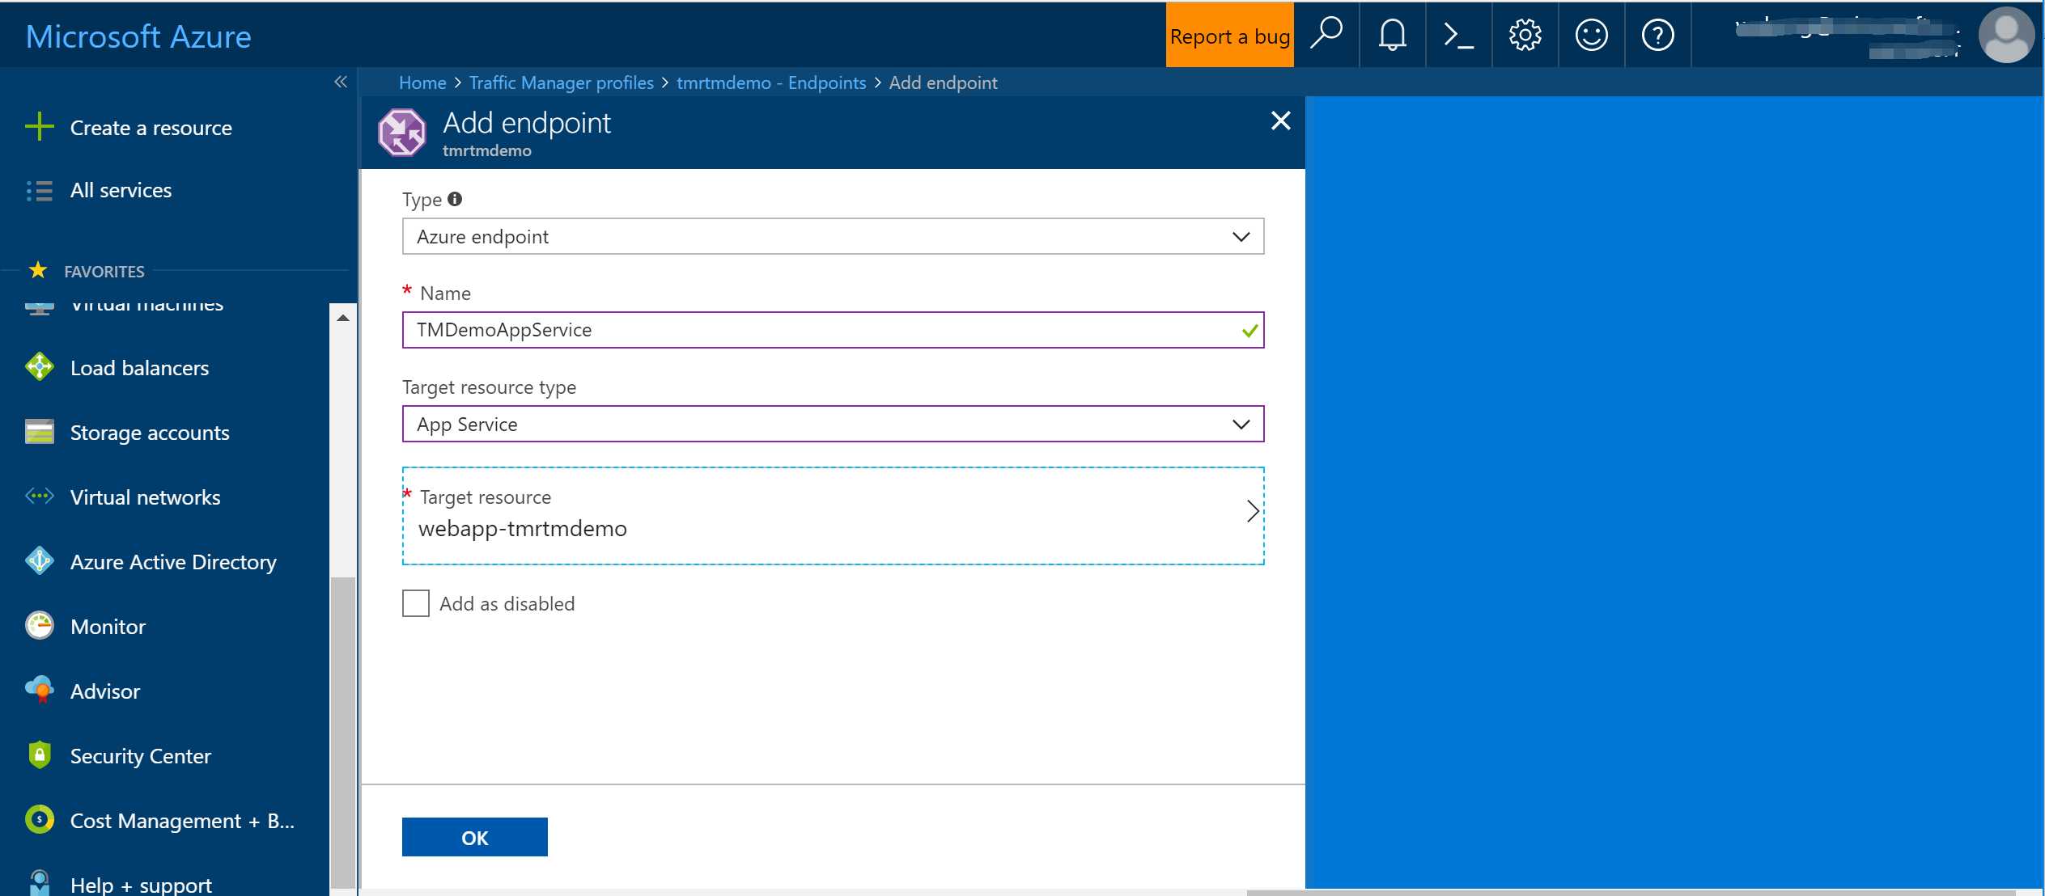Scroll down the sidebar panel
Screen dimensions: 2045x896
coord(343,890)
